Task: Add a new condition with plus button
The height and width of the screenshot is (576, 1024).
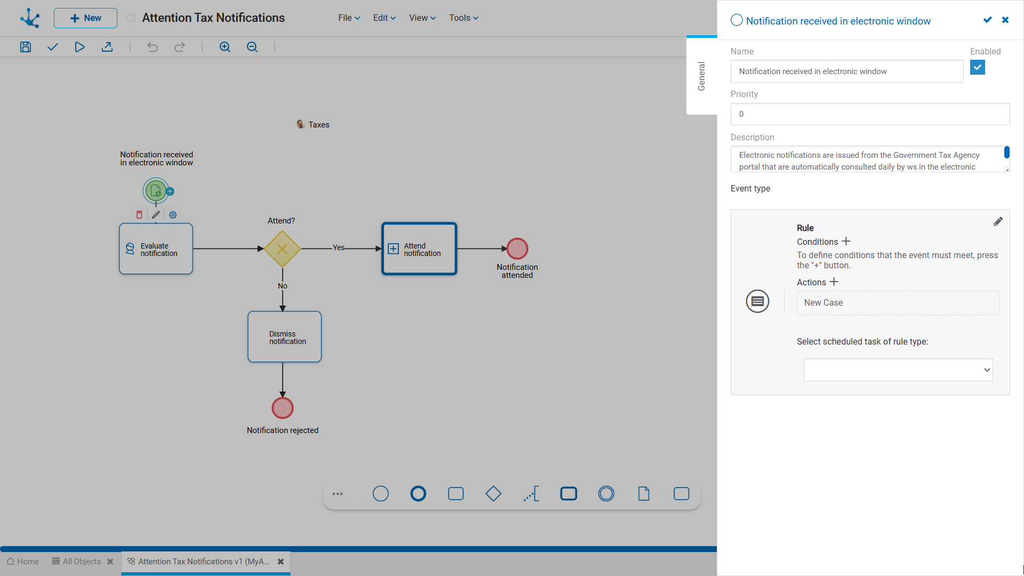Action: click(846, 242)
